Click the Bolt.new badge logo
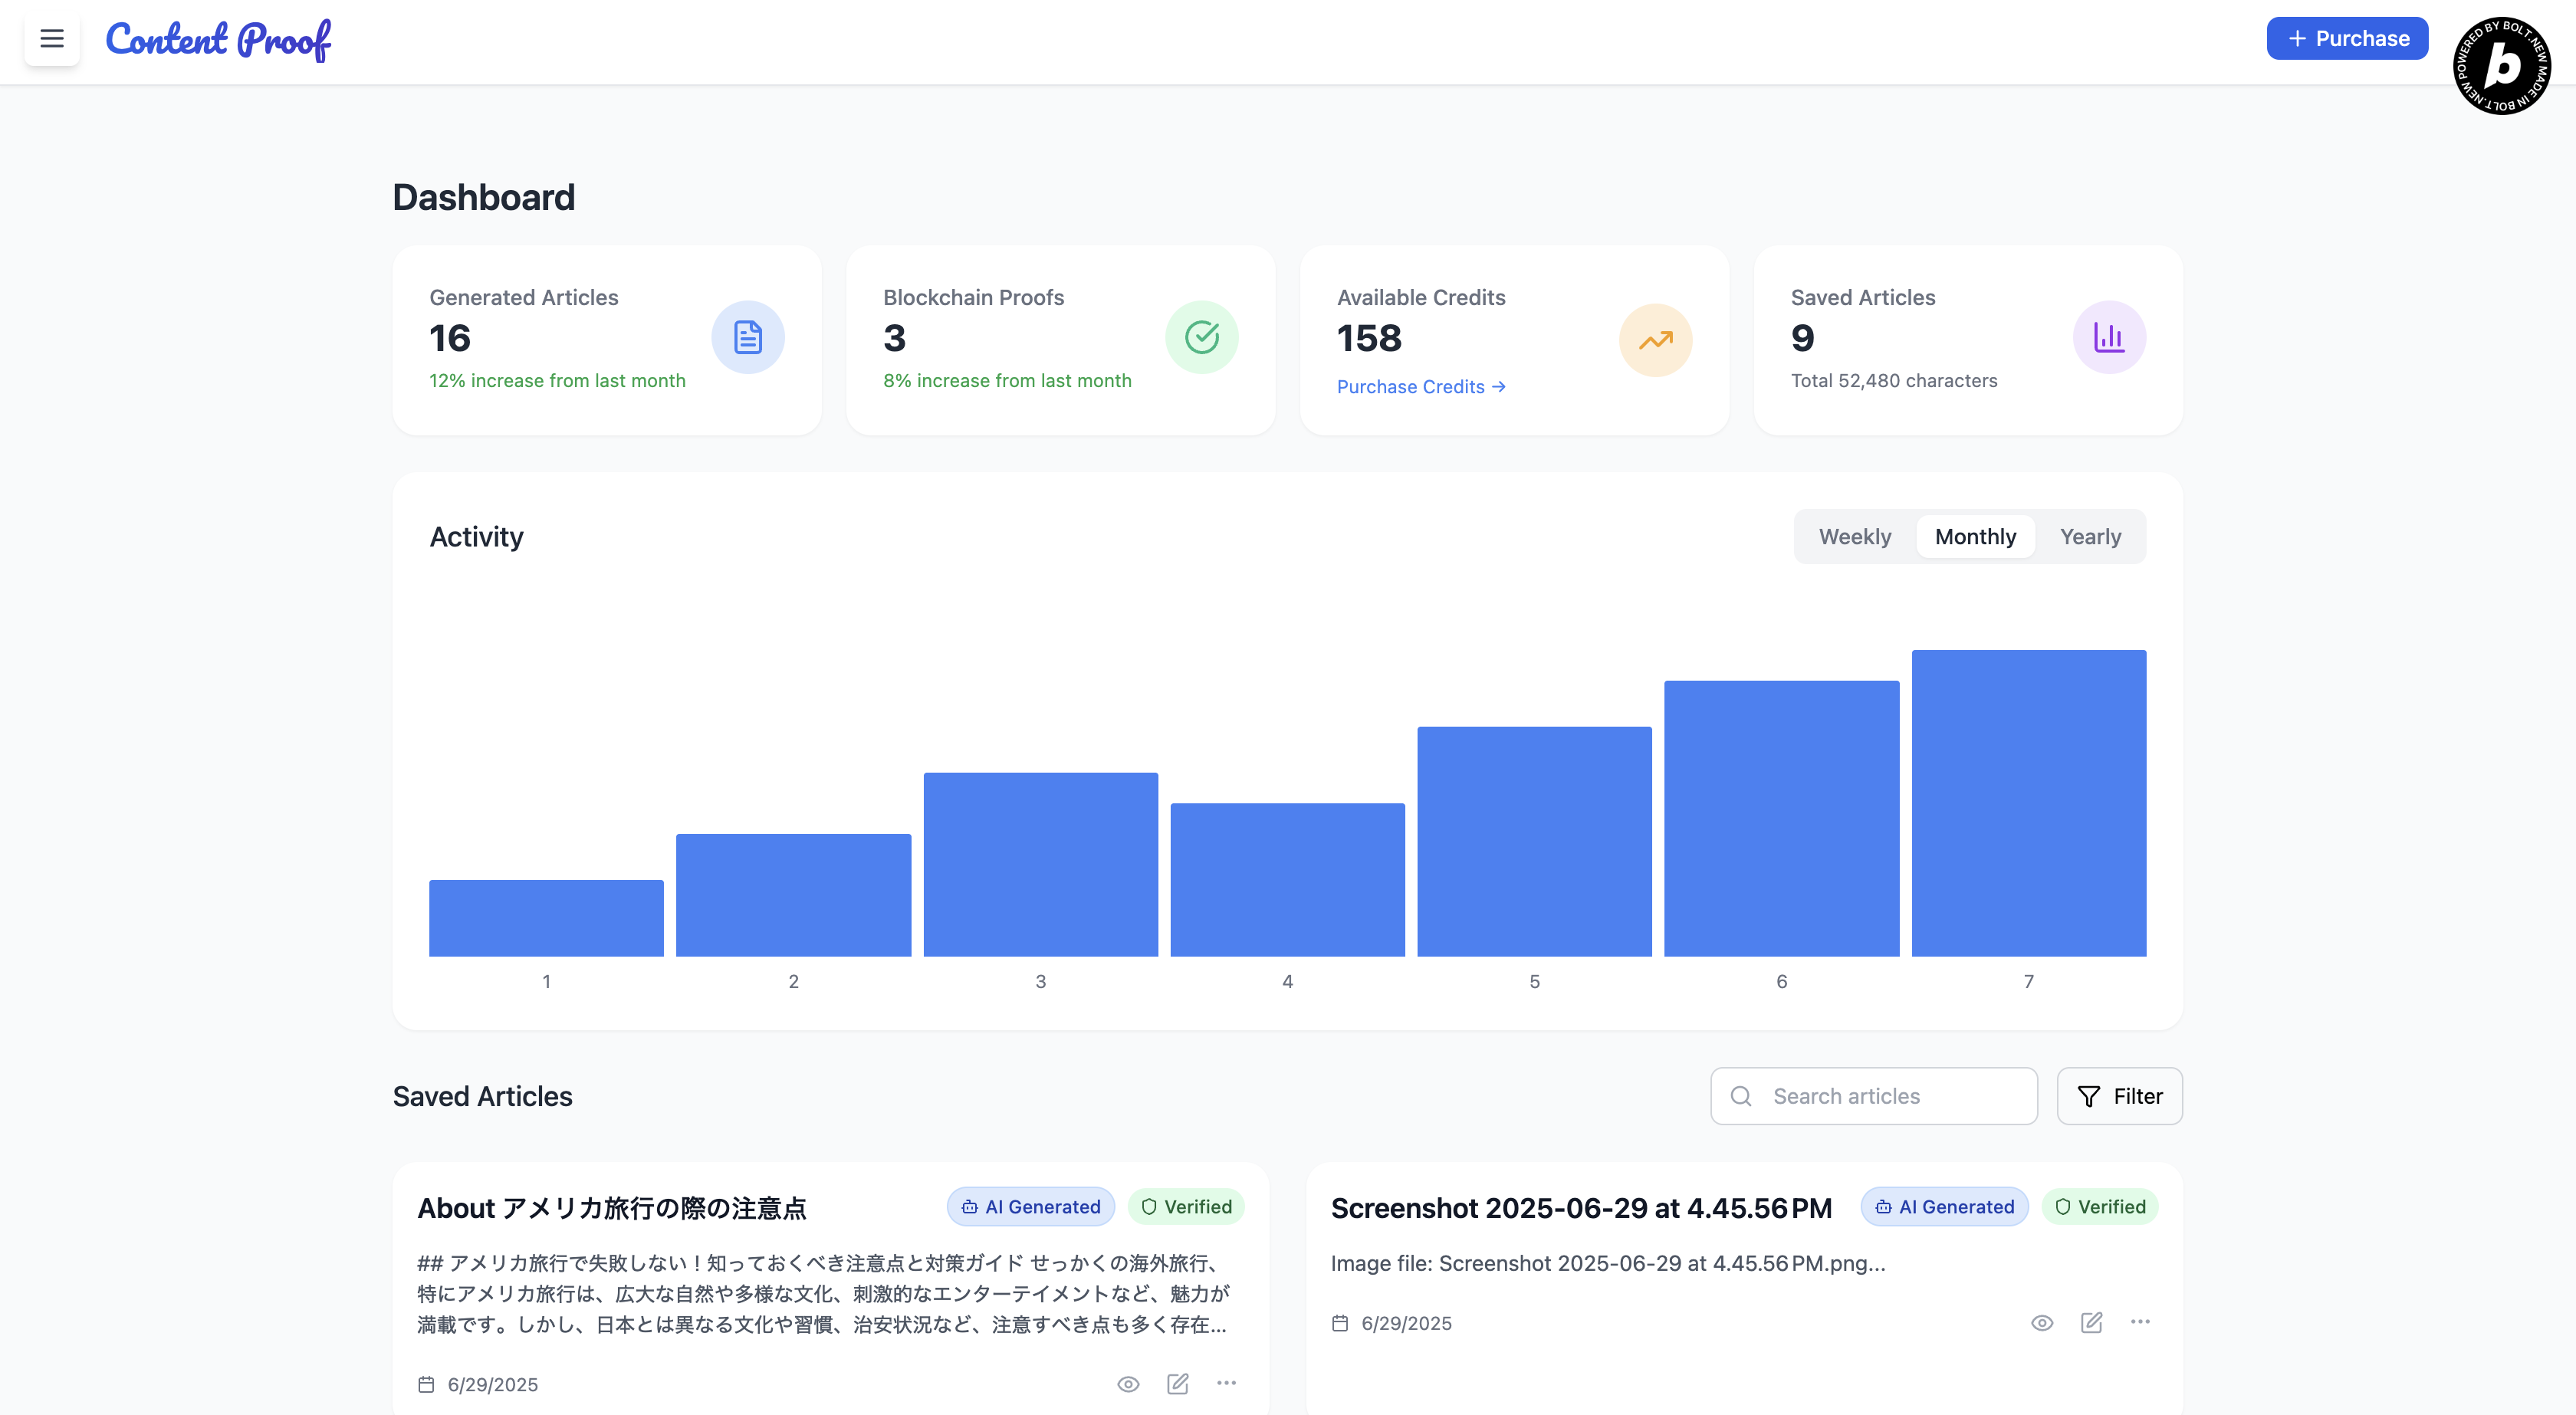The width and height of the screenshot is (2576, 1415). tap(2501, 66)
